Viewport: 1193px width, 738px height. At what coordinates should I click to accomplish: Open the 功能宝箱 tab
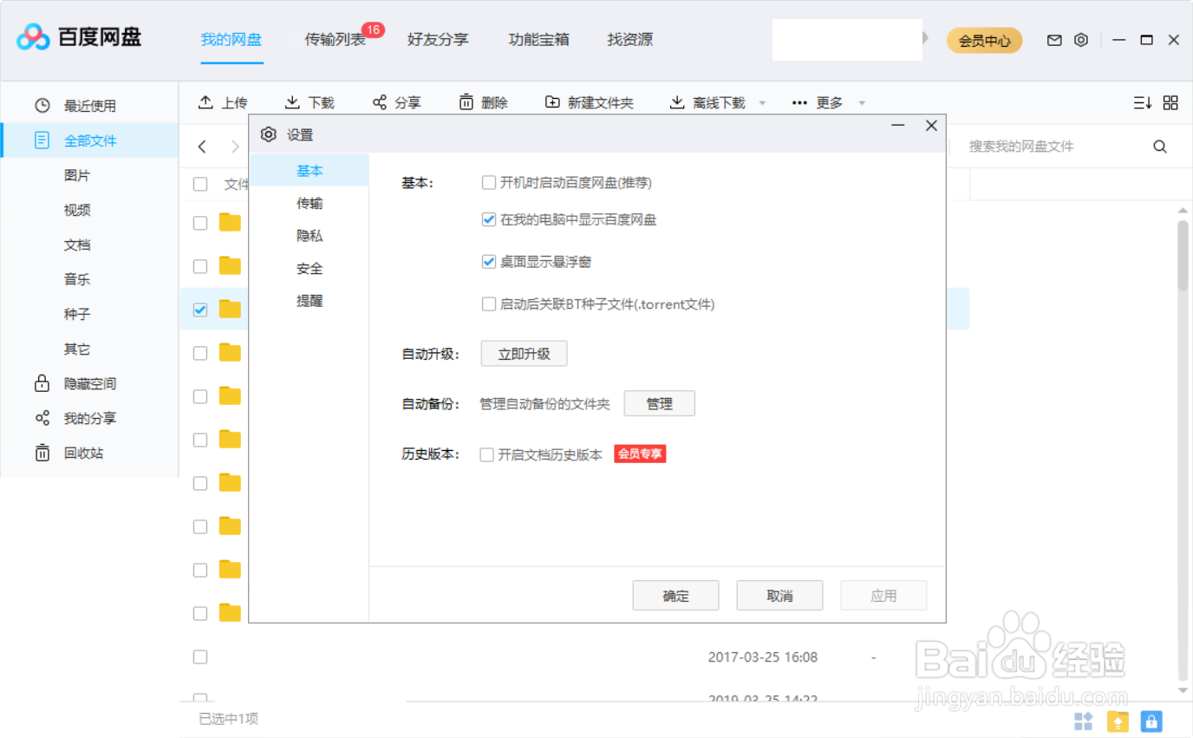click(539, 39)
